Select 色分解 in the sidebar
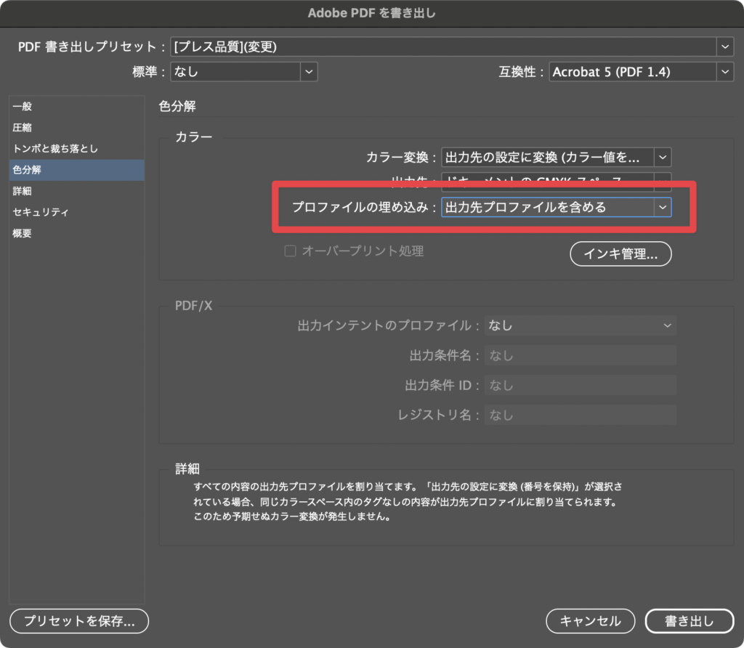Image resolution: width=744 pixels, height=648 pixels. pyautogui.click(x=28, y=170)
